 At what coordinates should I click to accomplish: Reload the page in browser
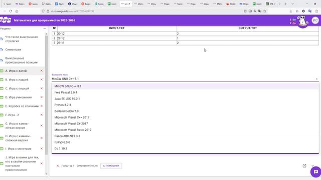[x=11, y=11]
